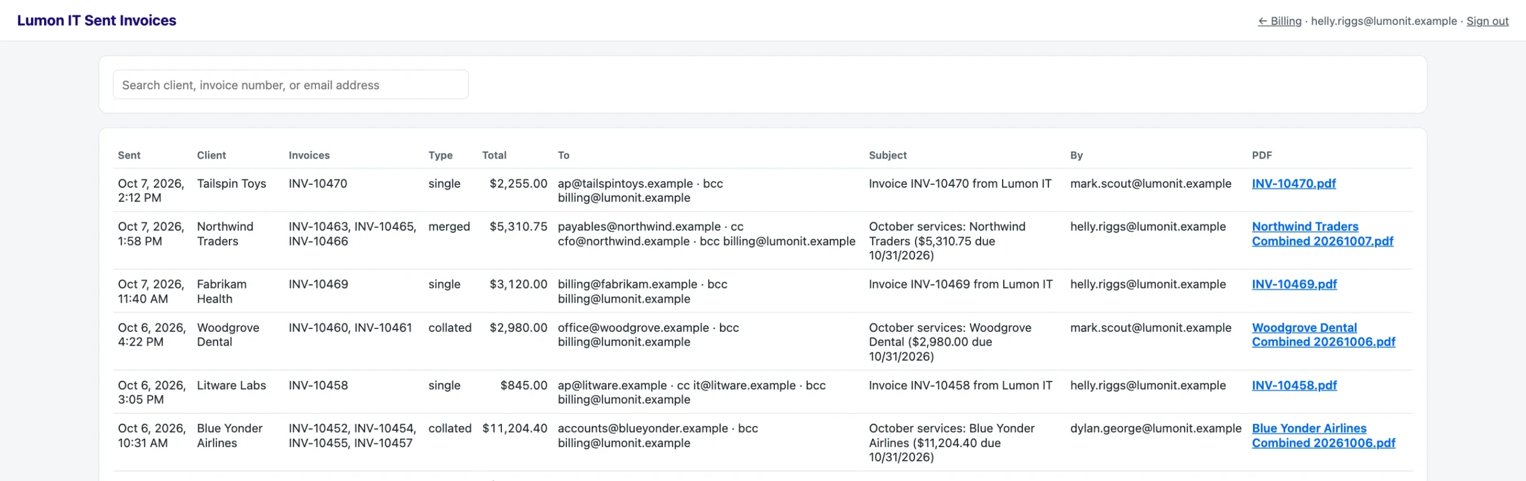
Task: Click the To column header
Action: (563, 155)
